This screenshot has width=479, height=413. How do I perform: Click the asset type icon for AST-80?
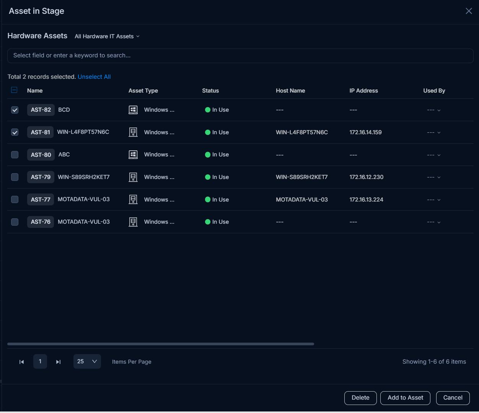pos(133,155)
